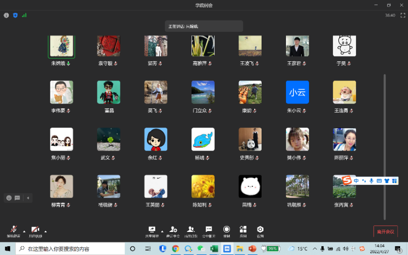
Task: Check network signal strength indicator
Action: 24,15
